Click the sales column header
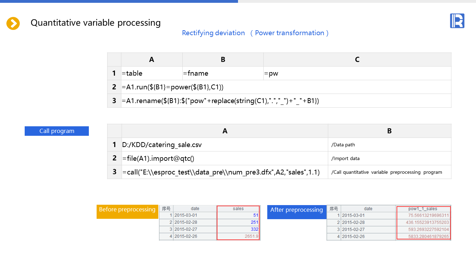This screenshot has height=267, width=476. coord(238,209)
